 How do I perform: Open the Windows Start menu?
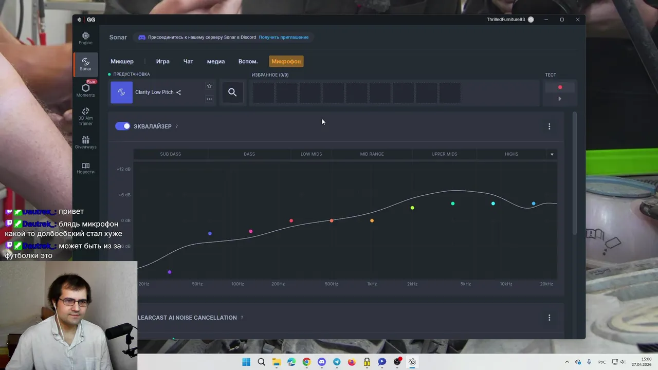pos(246,362)
